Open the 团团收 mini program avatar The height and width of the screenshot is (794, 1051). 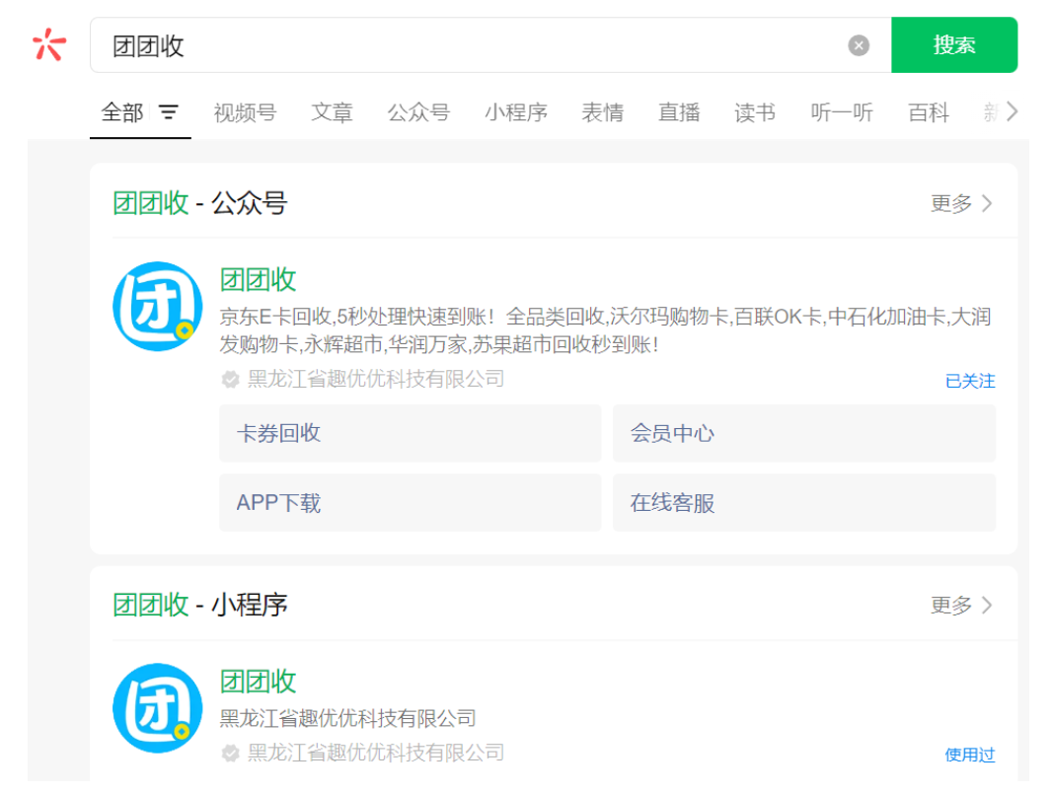tap(158, 707)
